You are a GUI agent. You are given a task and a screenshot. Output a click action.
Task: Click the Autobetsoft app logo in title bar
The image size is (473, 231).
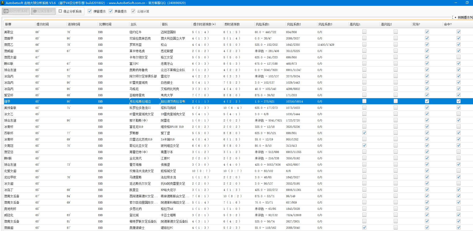coord(3,3)
